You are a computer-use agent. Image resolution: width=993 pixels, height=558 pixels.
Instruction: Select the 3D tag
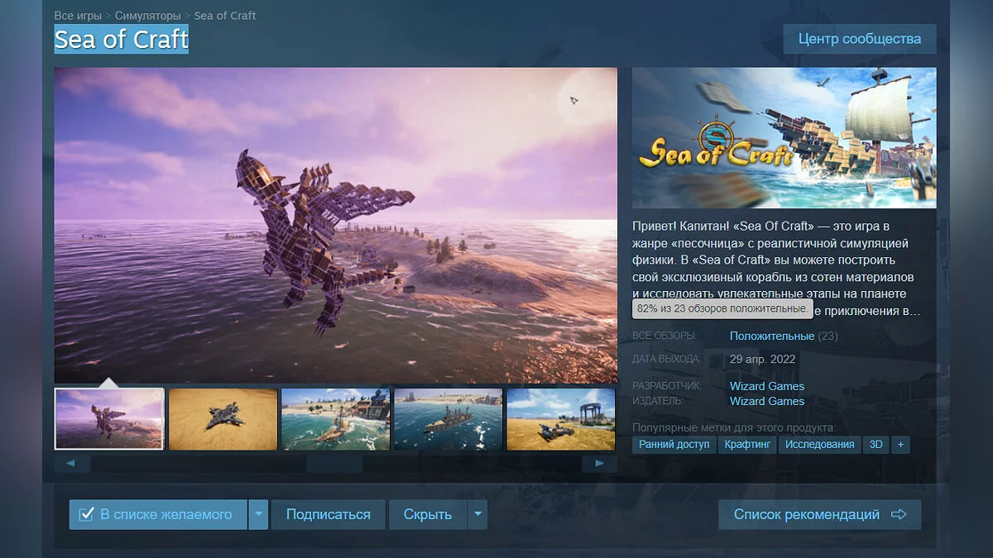pyautogui.click(x=875, y=444)
